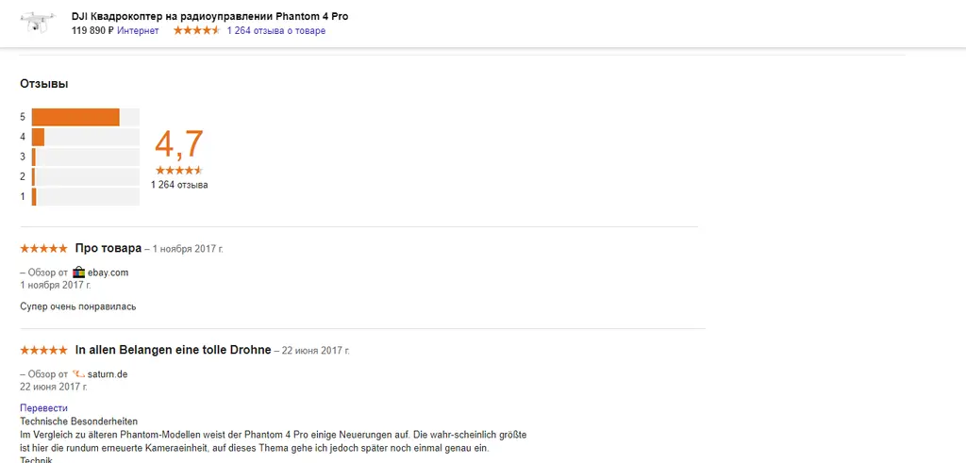Click the stars on "Про товара" review
This screenshot has height=463, width=966.
[43, 249]
